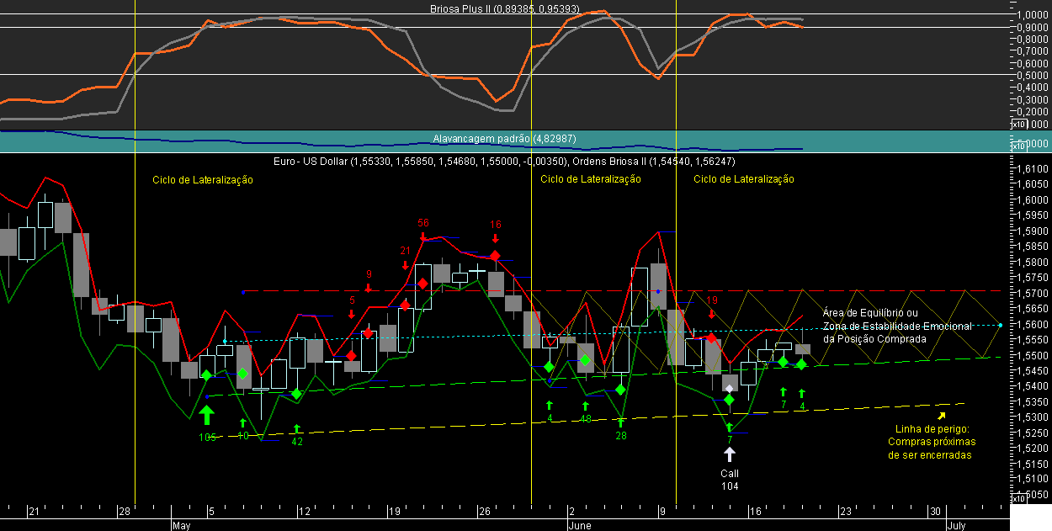Click the green buy arrow above number 42
This screenshot has width=1052, height=531.
coord(296,428)
